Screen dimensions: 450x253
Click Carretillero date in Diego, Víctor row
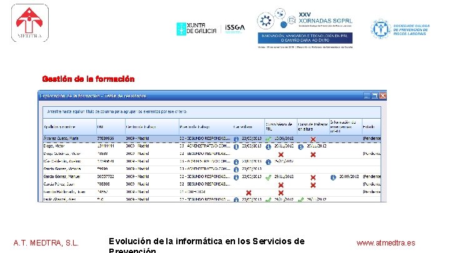[252, 146]
